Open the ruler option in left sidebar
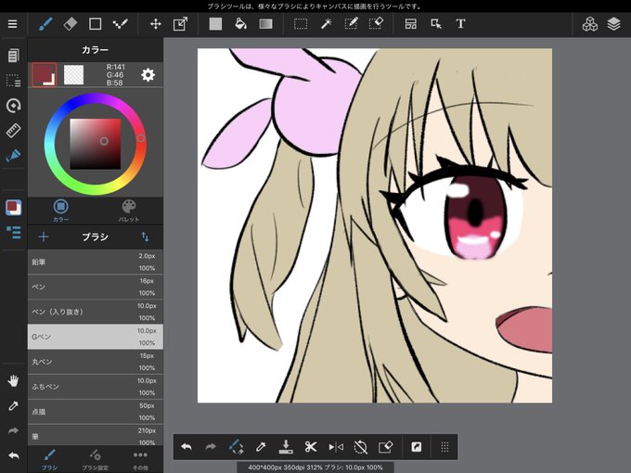This screenshot has width=631, height=473. tap(13, 131)
